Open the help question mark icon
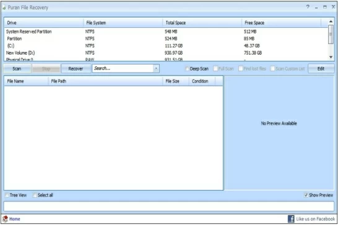Screen dimensions: 338x225 [308, 7]
